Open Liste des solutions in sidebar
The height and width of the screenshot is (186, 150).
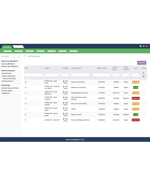[7, 81]
